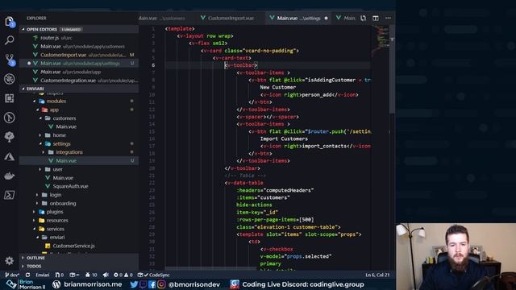This screenshot has width=516, height=290.
Task: Click the webcam feed of the streamer
Action: 456,256
